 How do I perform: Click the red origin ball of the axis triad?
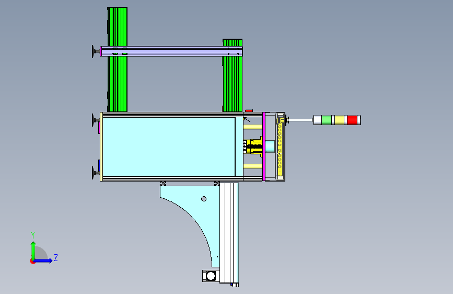[32, 261]
